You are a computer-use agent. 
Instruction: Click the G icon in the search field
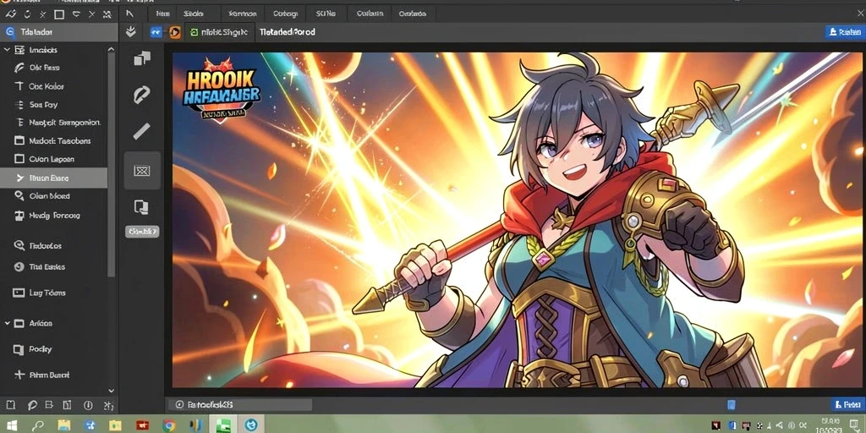coord(9,32)
